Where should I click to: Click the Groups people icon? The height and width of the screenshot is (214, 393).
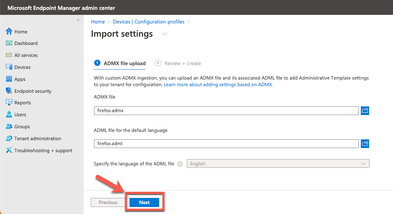[9, 126]
